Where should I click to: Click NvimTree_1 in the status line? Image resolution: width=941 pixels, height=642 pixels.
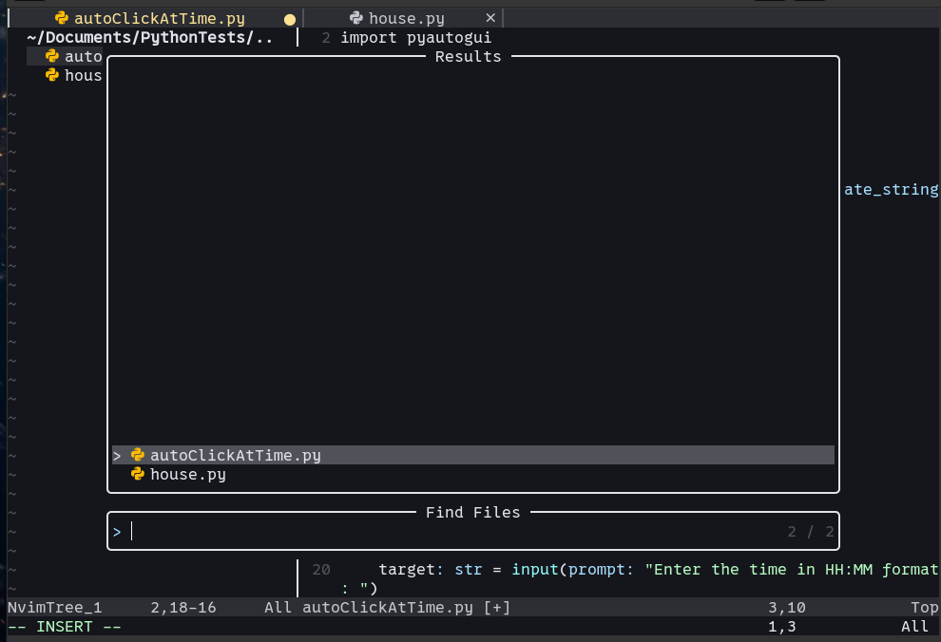[x=55, y=607]
